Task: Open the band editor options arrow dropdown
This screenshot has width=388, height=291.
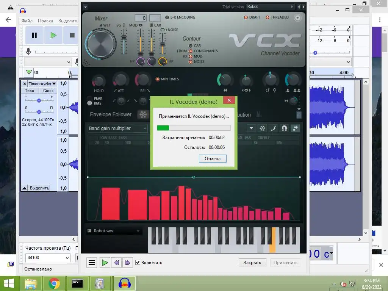Action: [x=251, y=128]
